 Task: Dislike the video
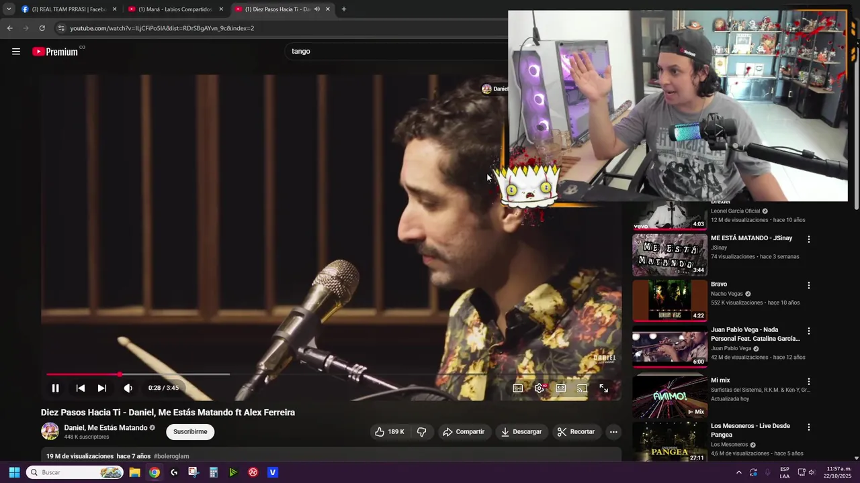point(422,432)
